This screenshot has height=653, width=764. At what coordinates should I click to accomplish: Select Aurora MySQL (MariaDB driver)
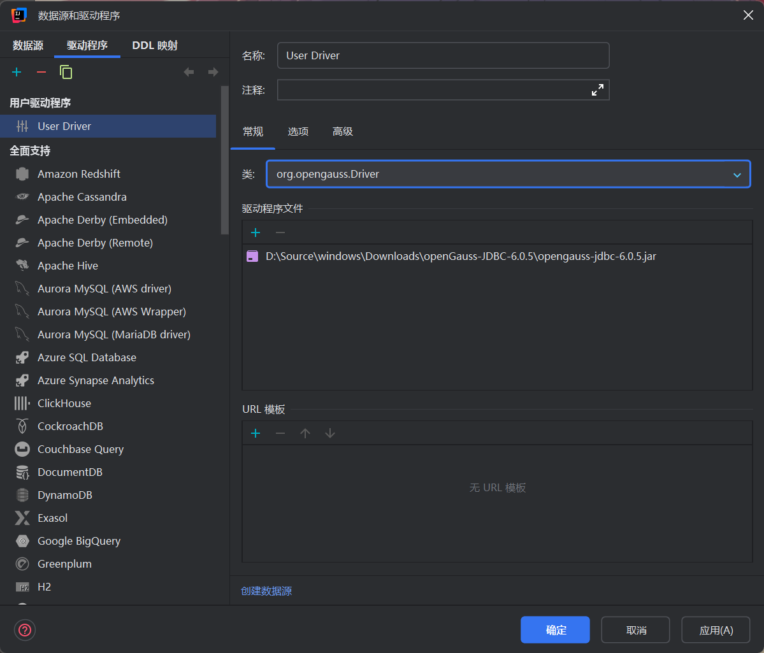(x=108, y=334)
